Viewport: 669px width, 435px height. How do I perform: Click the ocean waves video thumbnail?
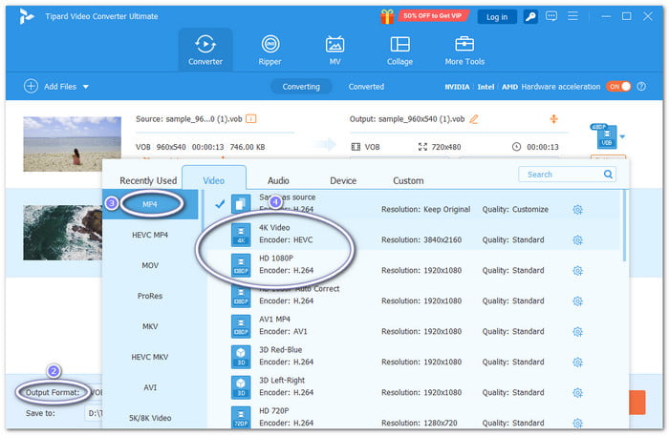tap(63, 233)
